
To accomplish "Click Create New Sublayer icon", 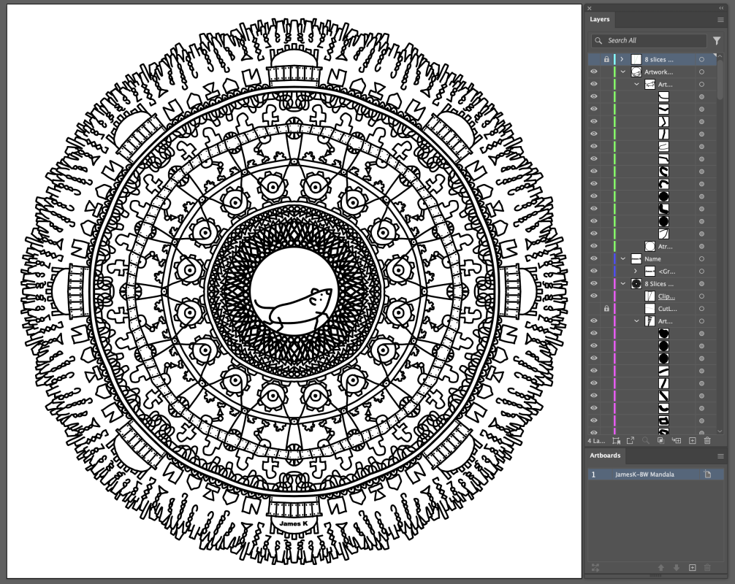I will 676,440.
